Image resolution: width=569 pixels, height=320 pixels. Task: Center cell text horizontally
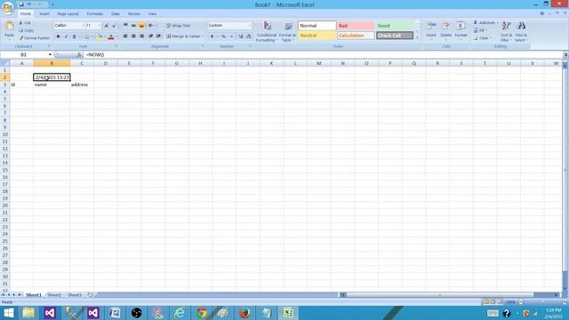point(133,36)
